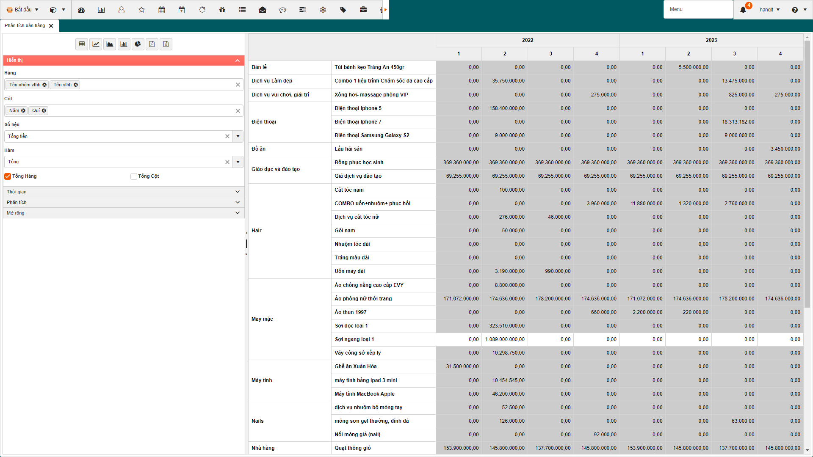Click the dotted spinner circle icon
The image size is (813, 457).
point(202,10)
